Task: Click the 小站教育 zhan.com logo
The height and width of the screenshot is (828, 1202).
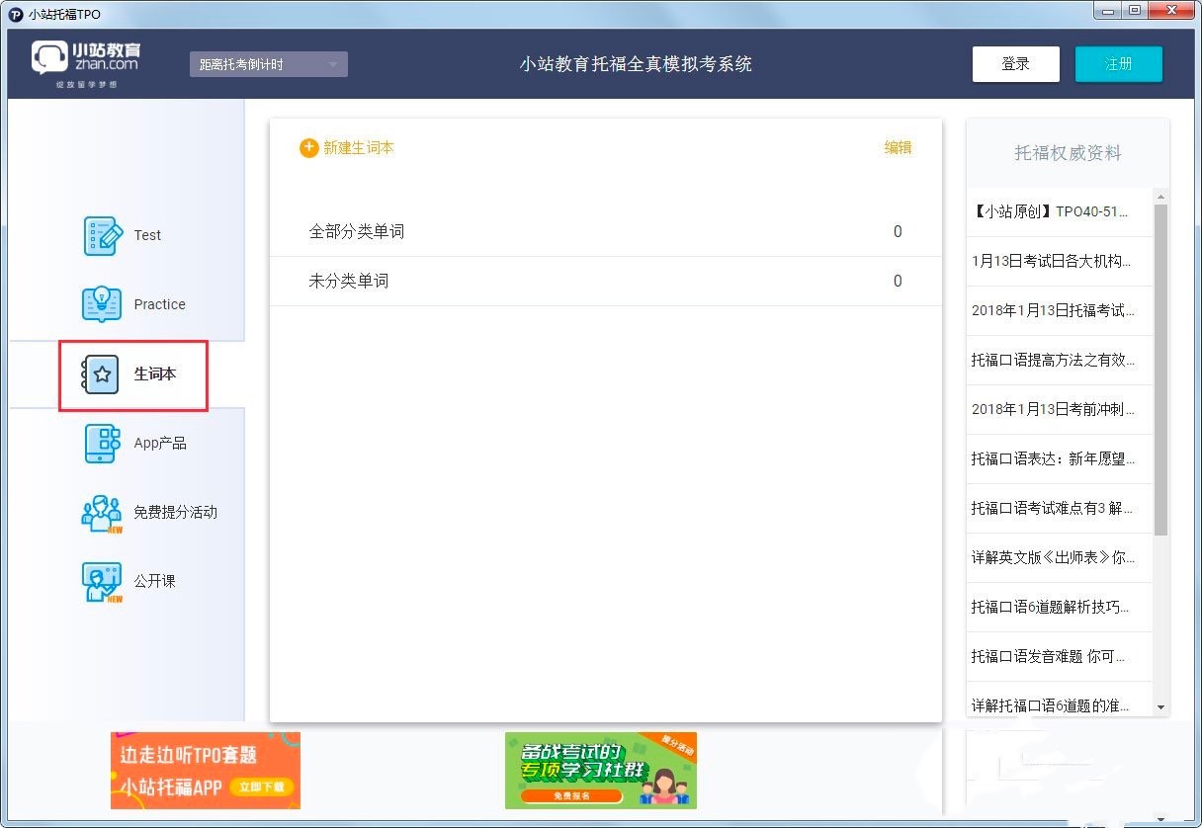Action: [87, 65]
